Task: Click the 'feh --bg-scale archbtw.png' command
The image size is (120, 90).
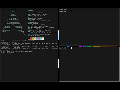Action: 24,51
